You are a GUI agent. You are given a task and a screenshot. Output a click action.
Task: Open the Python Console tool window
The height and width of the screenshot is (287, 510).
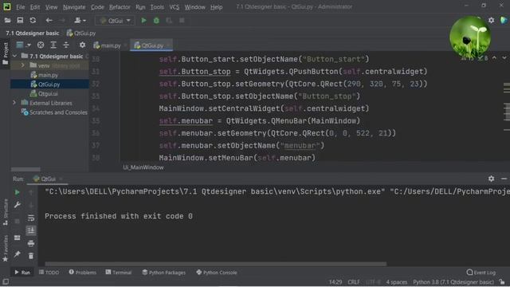[x=217, y=273]
